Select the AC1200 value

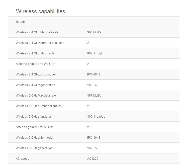92,159
